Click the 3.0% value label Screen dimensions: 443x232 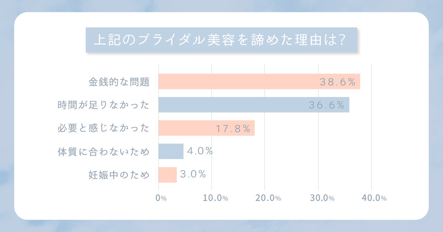point(193,174)
